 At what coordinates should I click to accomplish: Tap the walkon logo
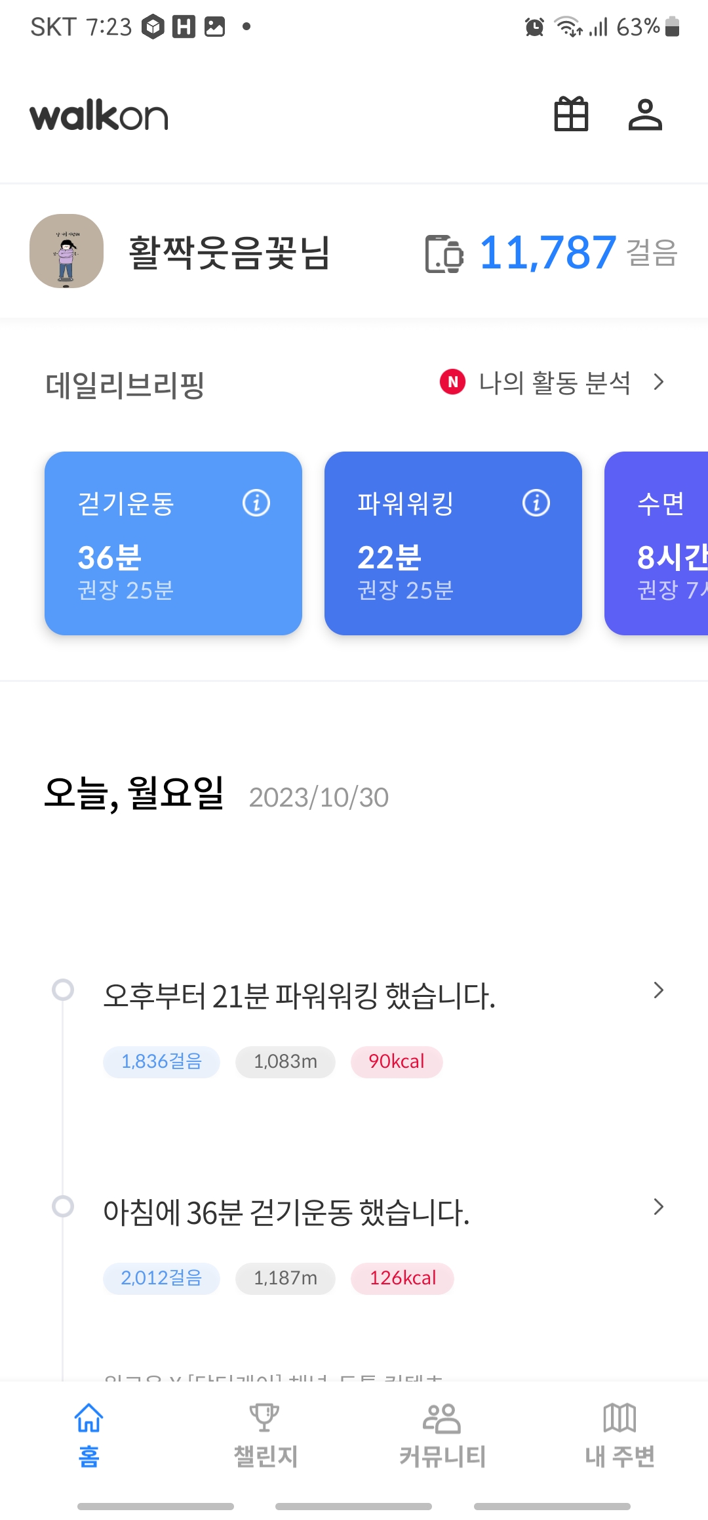99,116
